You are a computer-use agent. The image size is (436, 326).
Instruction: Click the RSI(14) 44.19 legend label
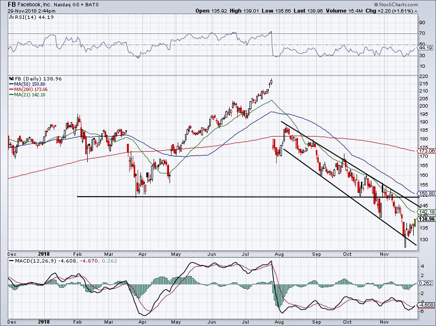(x=34, y=17)
